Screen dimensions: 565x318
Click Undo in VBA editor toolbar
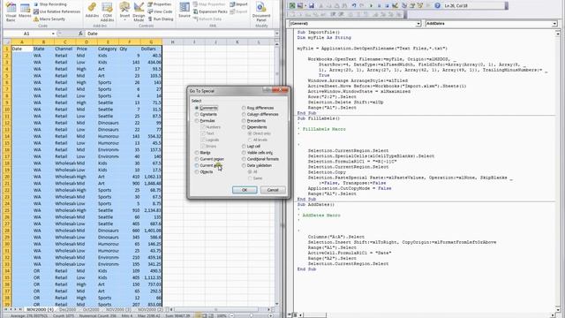click(354, 6)
